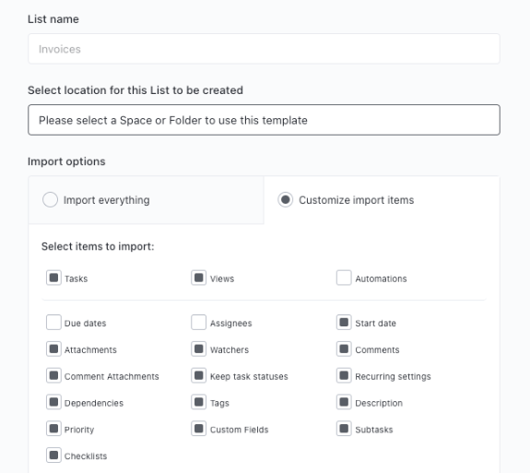Uncheck the Views checkbox
This screenshot has height=473, width=530.
click(x=199, y=278)
